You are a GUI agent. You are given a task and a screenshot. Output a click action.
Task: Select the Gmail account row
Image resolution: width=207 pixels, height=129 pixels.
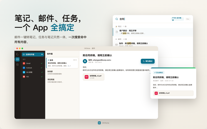(x=33, y=63)
